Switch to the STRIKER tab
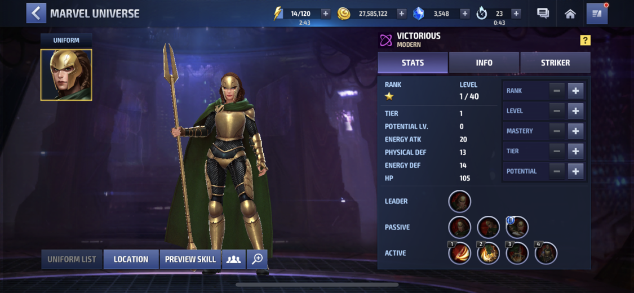The image size is (634, 293). click(555, 63)
